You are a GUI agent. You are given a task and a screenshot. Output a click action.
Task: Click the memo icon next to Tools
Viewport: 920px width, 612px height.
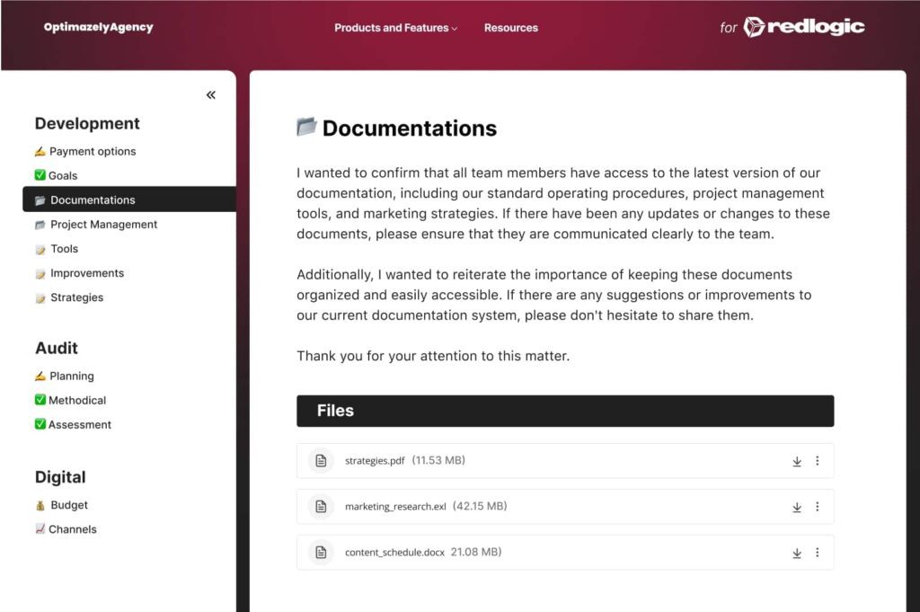pos(40,249)
